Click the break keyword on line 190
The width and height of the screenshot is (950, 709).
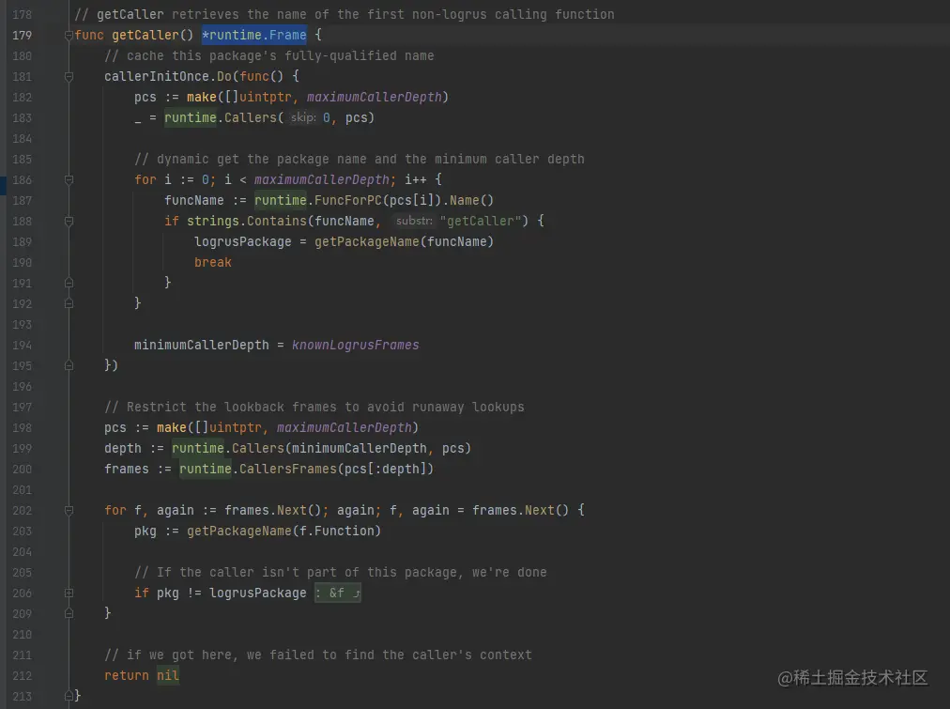pos(213,262)
